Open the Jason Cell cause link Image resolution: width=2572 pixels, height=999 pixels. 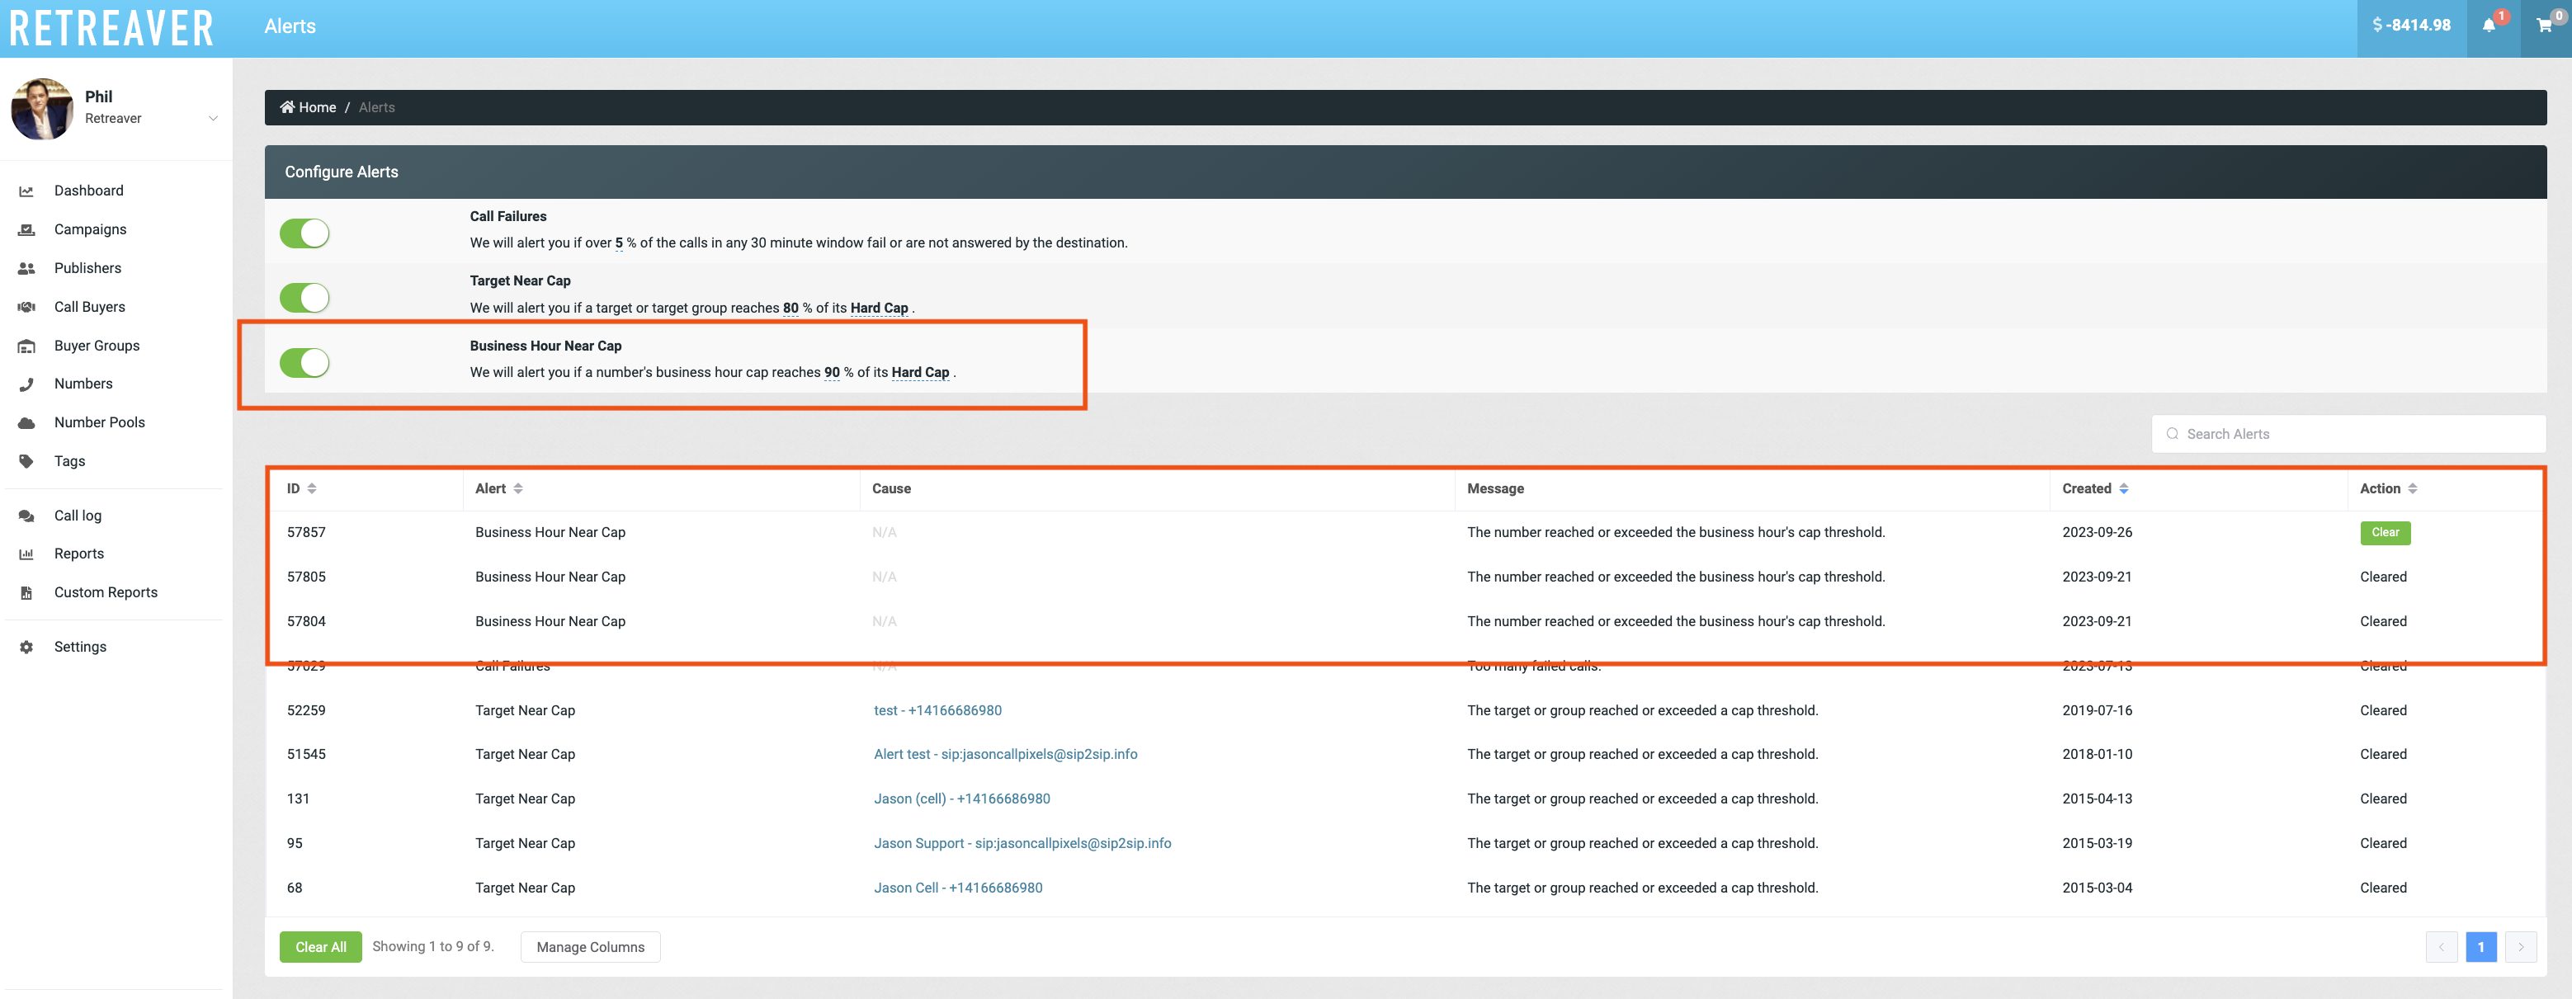point(957,888)
